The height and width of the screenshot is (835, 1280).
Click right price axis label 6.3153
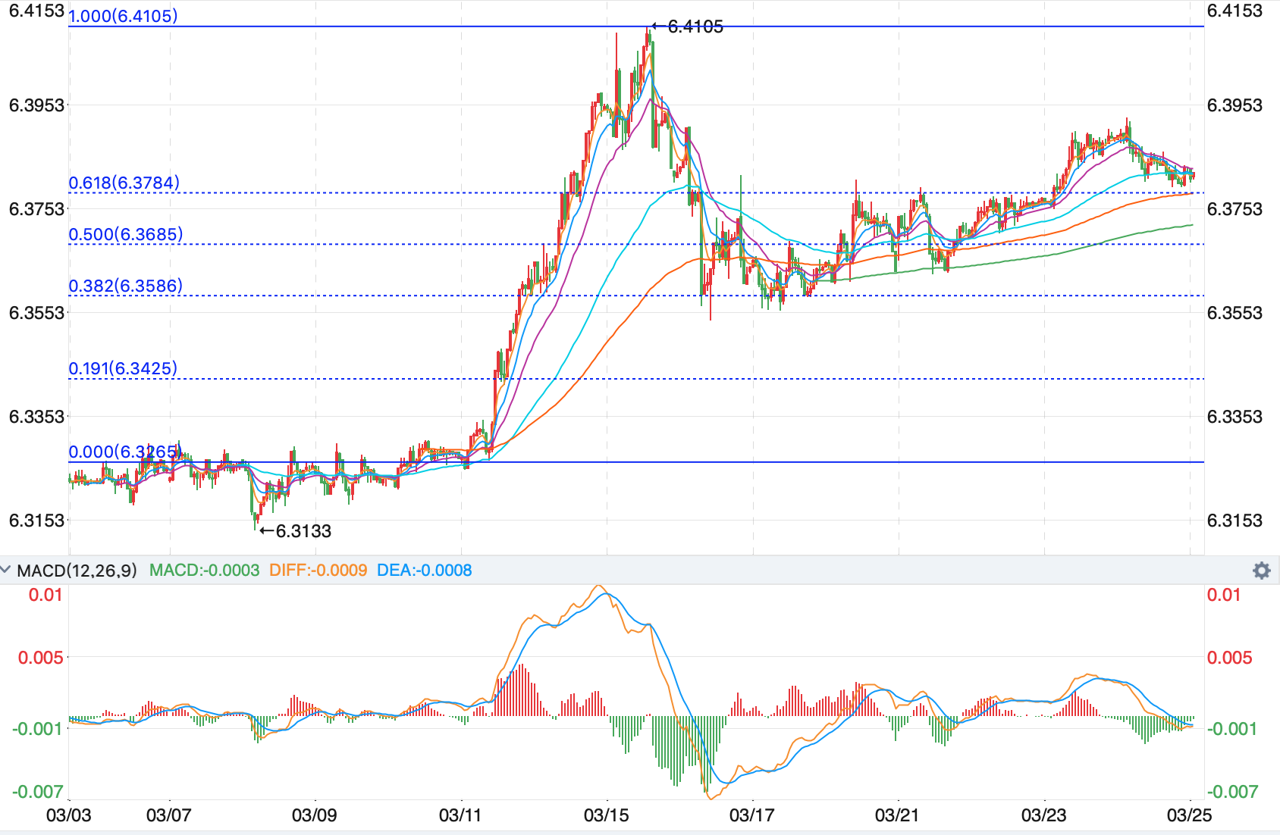click(1235, 521)
